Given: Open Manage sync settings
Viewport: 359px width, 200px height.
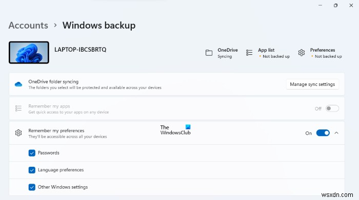Looking at the screenshot, I should tap(312, 84).
